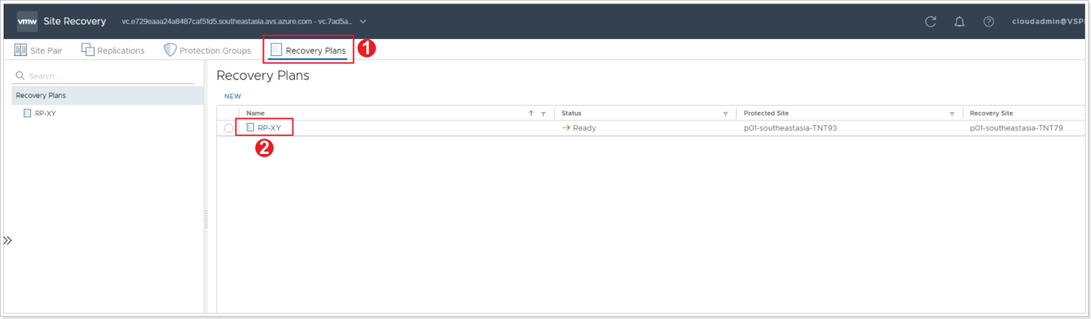Click the p01-southeastasia-TNT79 cell
The width and height of the screenshot is (1091, 319).
pos(1016,128)
